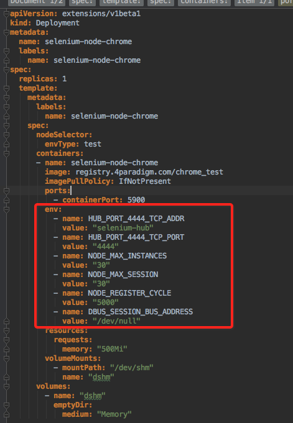This screenshot has height=423, width=293.
Task: Collapse the apiVersion document fold marker
Action: (x=6, y=14)
